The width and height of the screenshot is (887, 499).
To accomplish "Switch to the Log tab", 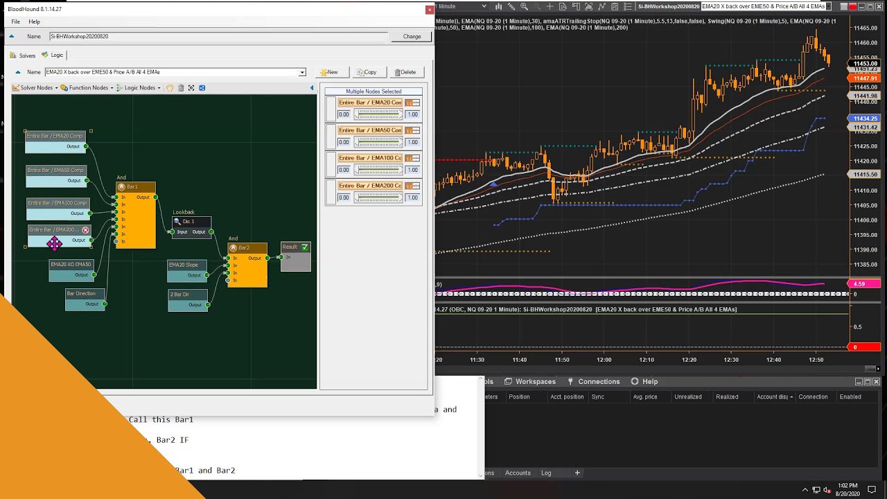I will pyautogui.click(x=546, y=473).
